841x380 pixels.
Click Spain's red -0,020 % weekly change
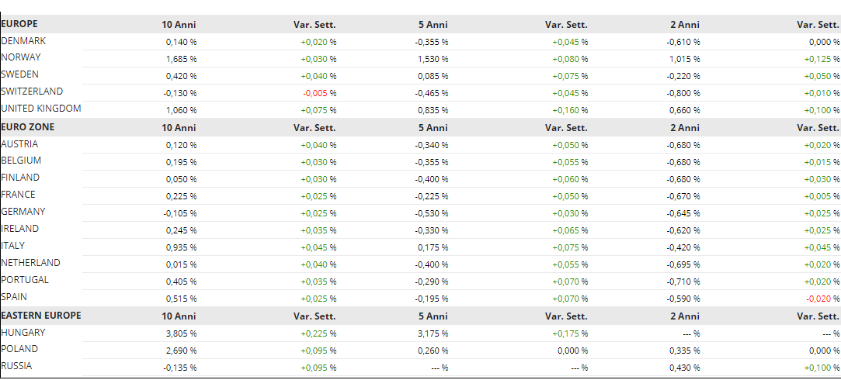(x=823, y=298)
